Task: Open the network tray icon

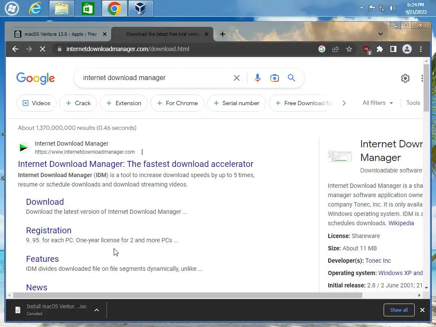Action: (382, 8)
